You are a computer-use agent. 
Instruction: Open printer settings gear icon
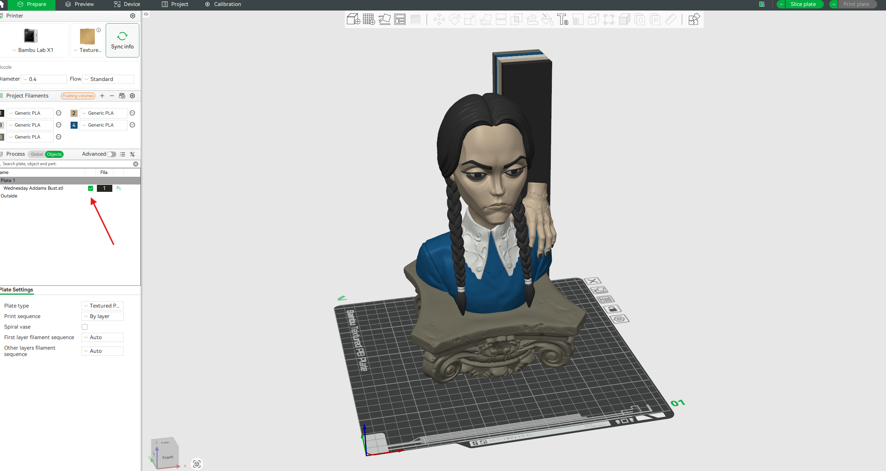pos(133,16)
